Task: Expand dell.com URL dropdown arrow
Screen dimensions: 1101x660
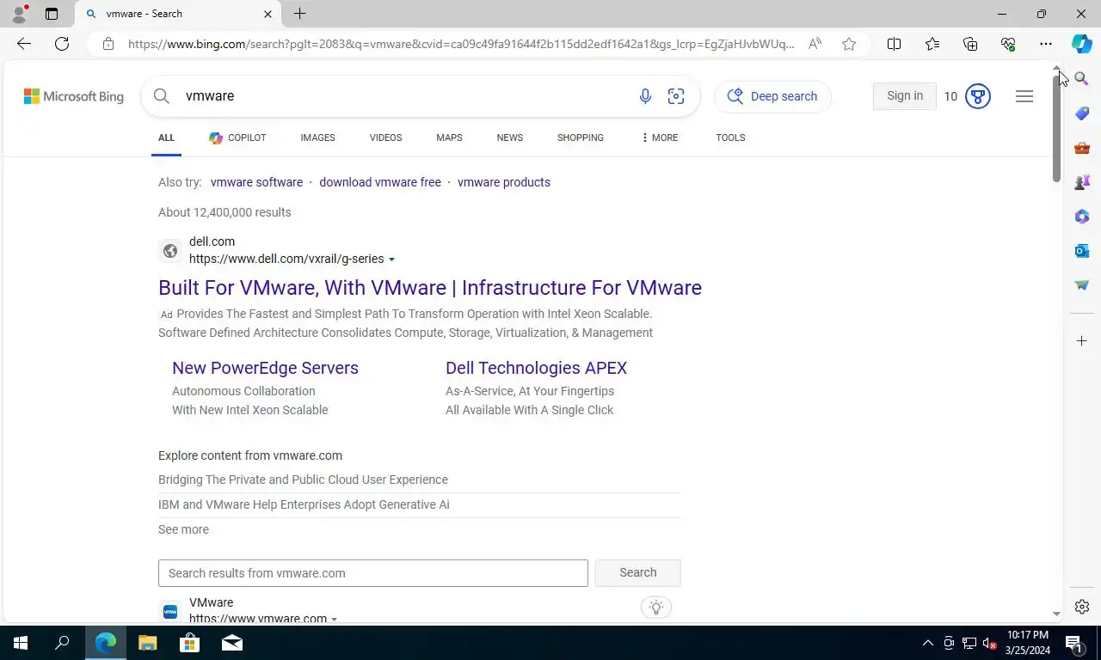Action: click(x=392, y=260)
